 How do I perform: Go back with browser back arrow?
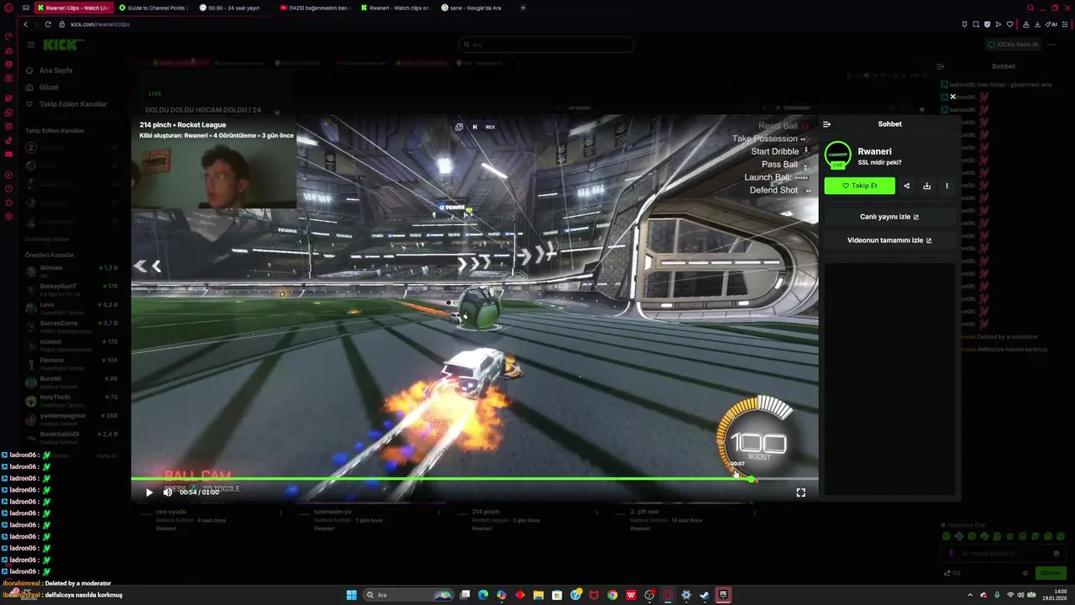25,24
